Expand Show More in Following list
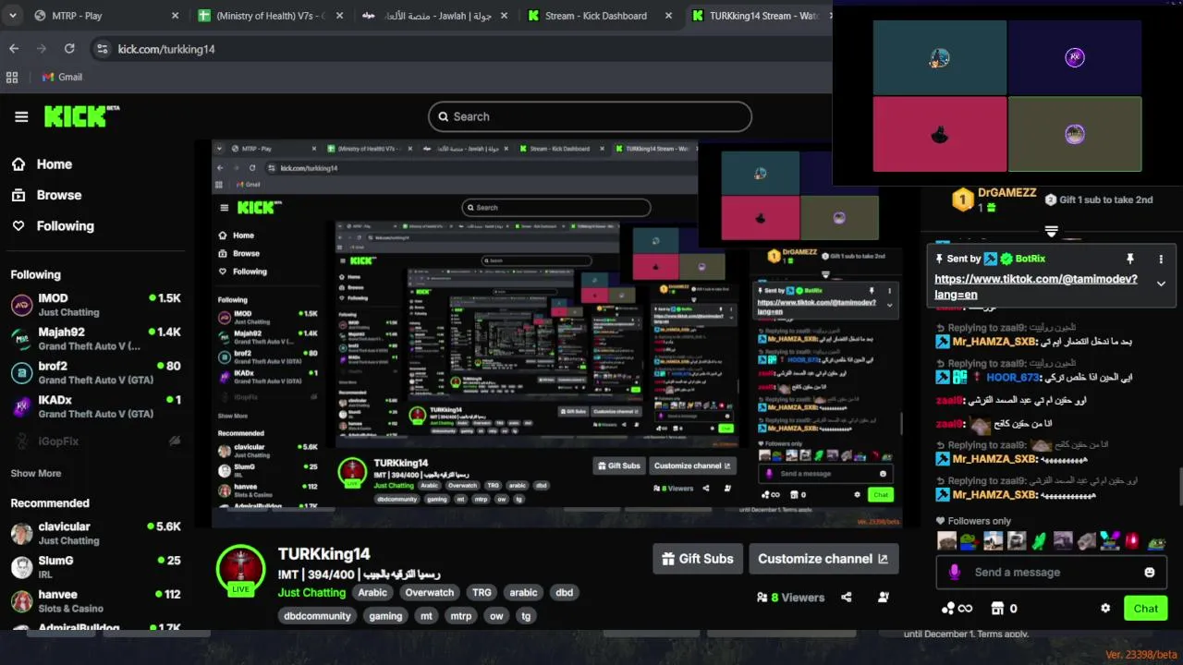Screen dimensions: 1183x665 coord(36,473)
